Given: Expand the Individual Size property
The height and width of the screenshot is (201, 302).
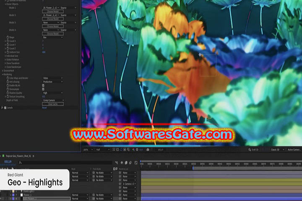Looking at the screenshot, I should (5, 56).
